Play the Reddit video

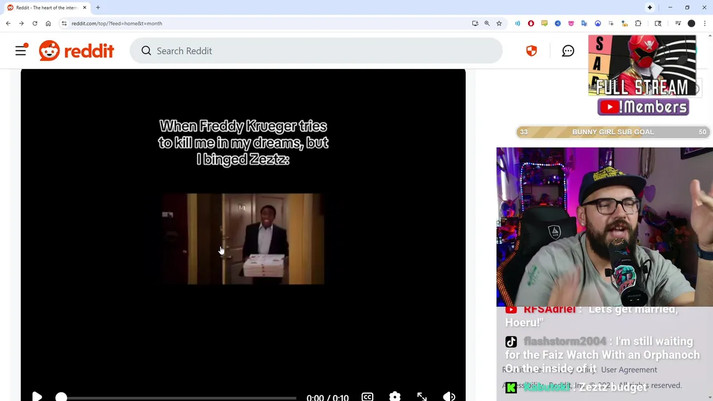37,397
